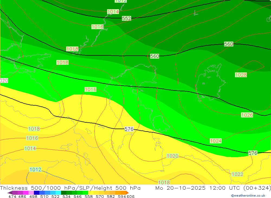The width and height of the screenshot is (271, 198).
Task: Click the 534 legend value
Action: coord(66,196)
